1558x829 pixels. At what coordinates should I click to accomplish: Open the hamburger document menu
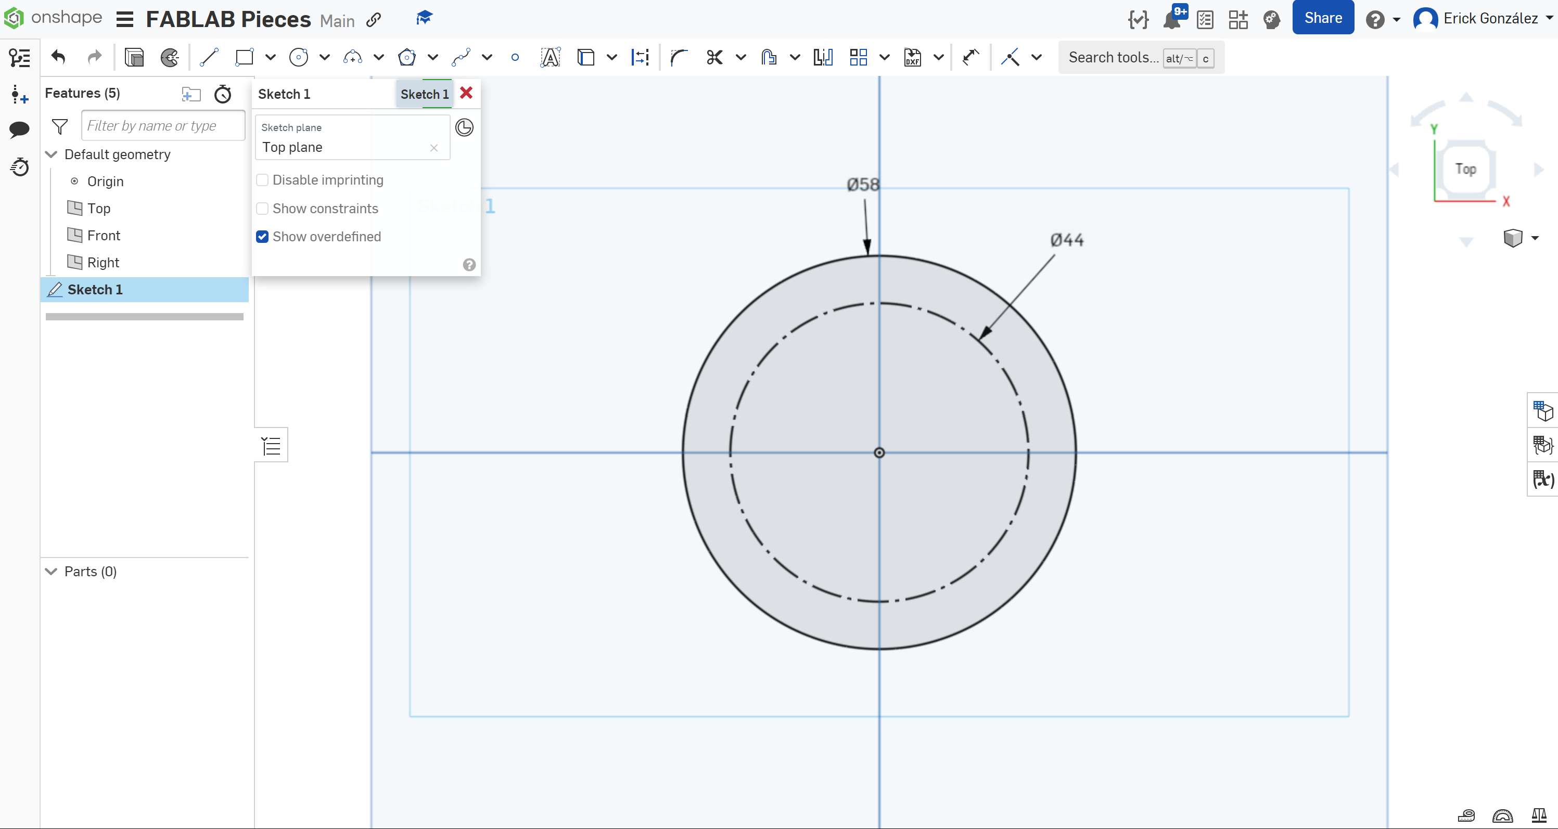pos(124,19)
